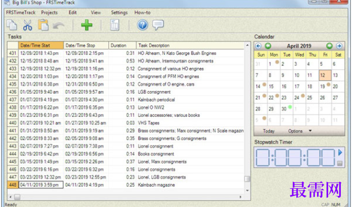Click description 'Consignment of PFM HO engines'
This screenshot has height=207, width=352.
coord(168,76)
